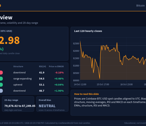This screenshot has width=146, height=126.
Task: Click the grey pill in 48.7 row
Action: pos(1,91)
